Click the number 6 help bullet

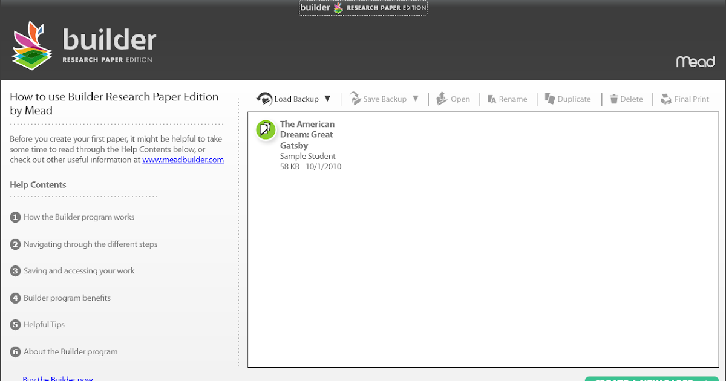[16, 352]
